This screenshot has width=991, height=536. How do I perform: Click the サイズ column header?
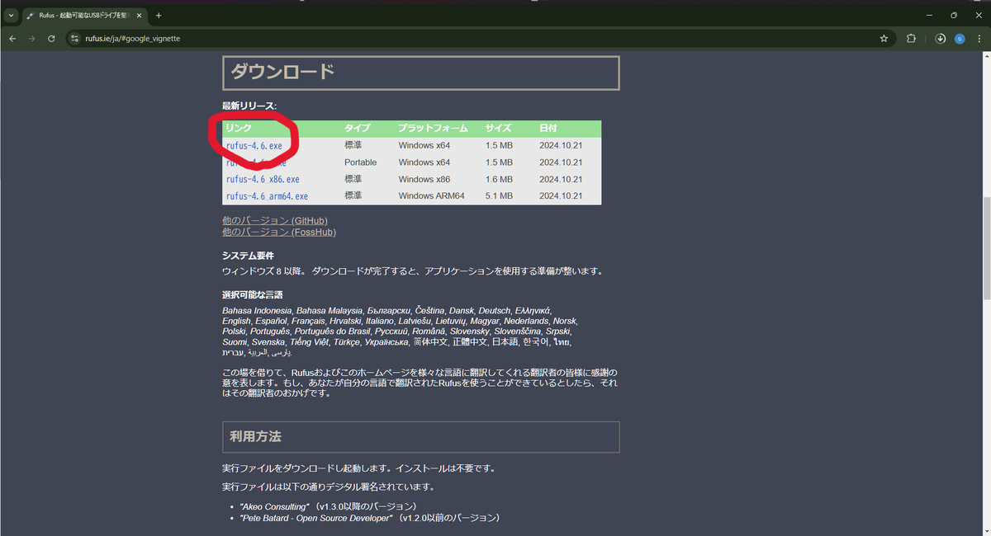(498, 129)
